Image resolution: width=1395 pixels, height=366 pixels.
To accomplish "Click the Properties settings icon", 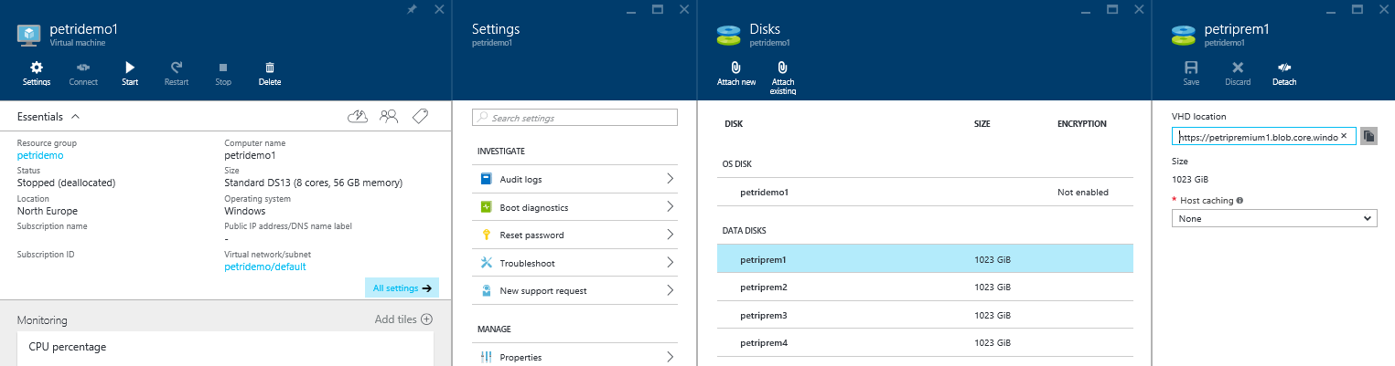I will 487,357.
